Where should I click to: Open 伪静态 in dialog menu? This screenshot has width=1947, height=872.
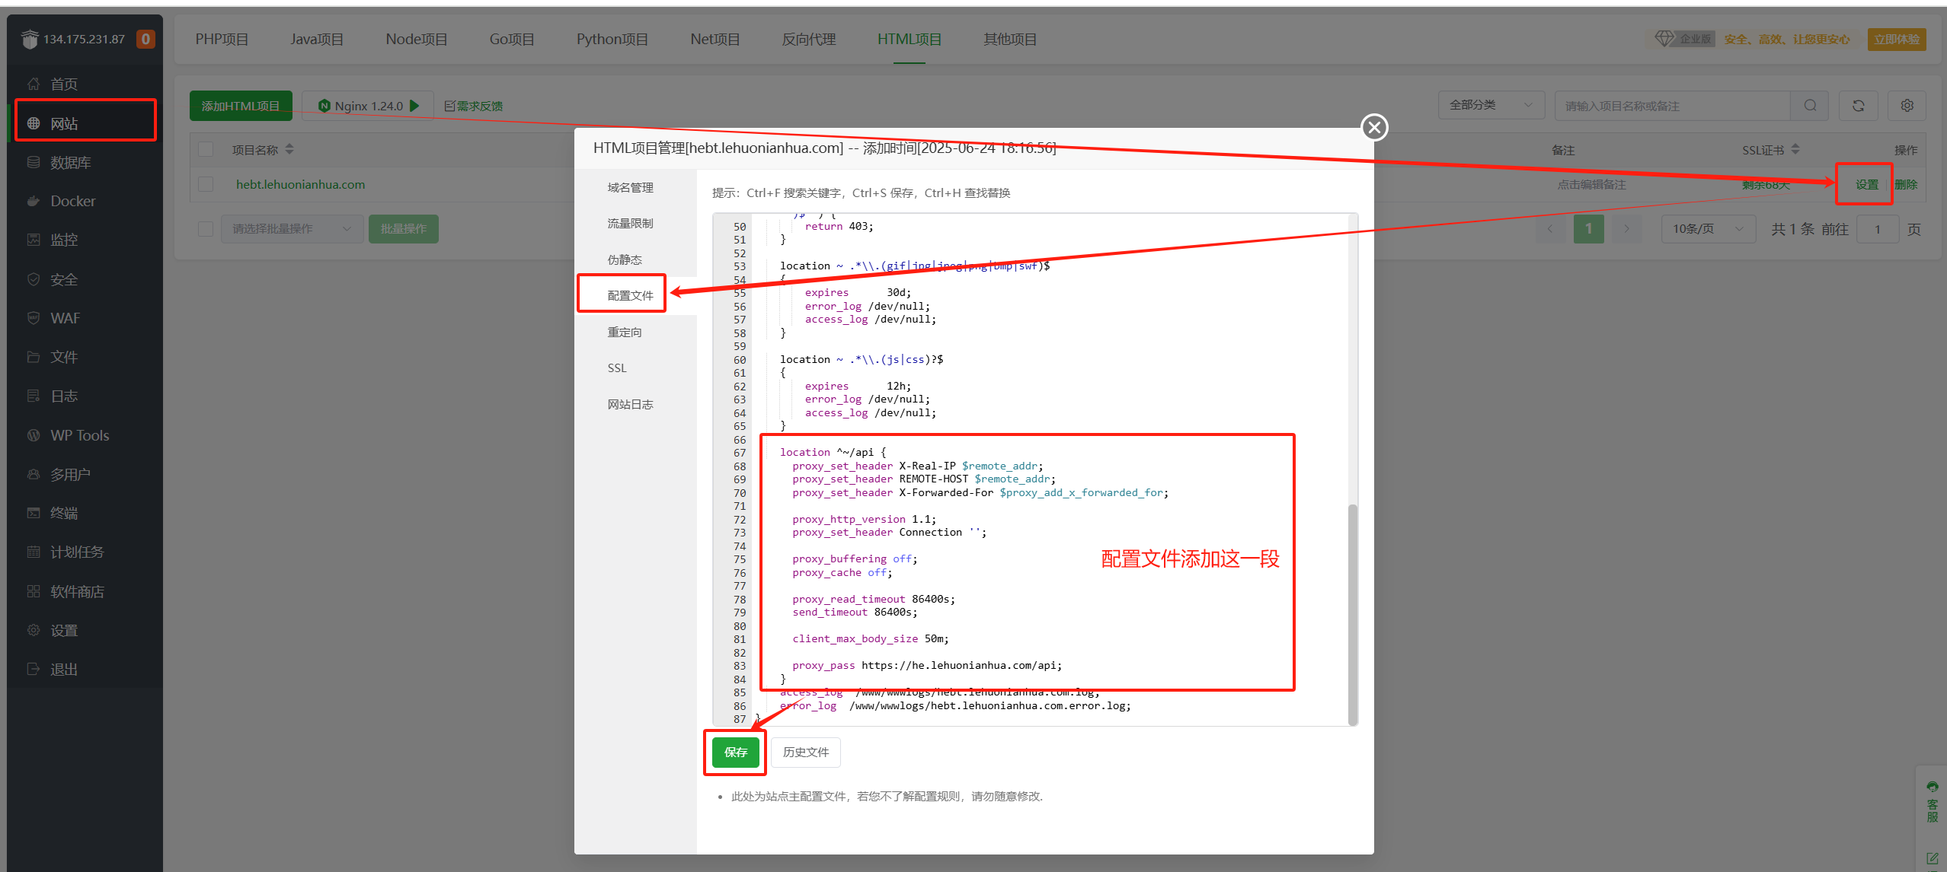point(625,259)
